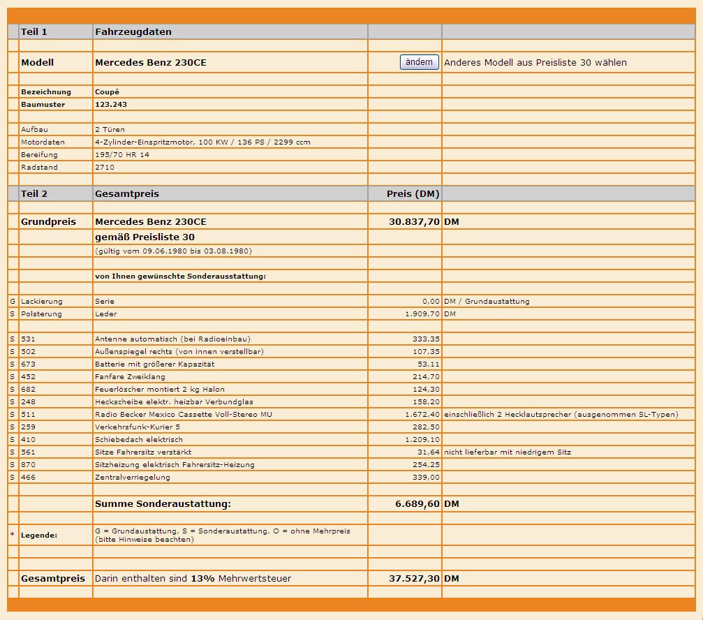Click the Leder upholstery value

pos(106,313)
